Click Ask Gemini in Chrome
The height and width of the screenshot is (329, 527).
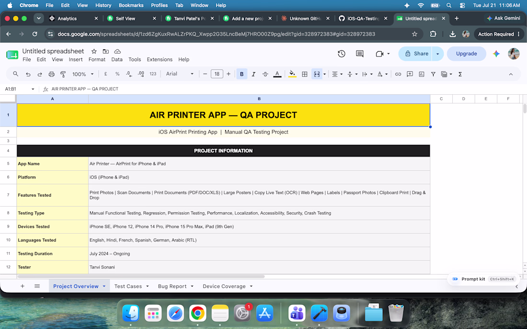click(504, 18)
